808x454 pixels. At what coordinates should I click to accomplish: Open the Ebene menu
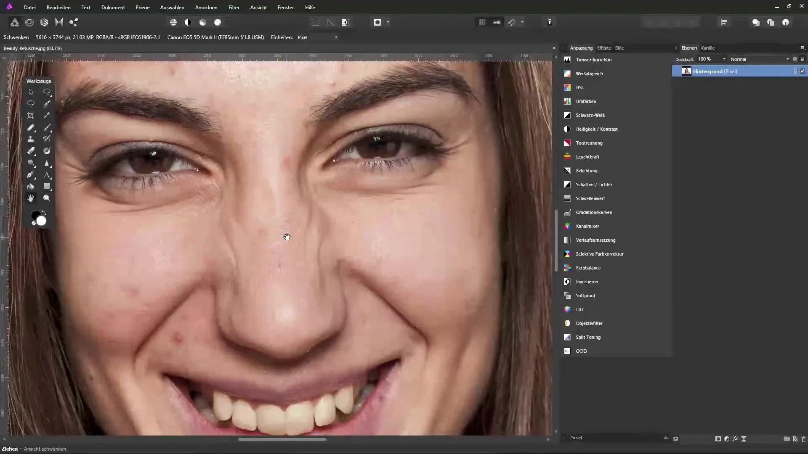[143, 7]
